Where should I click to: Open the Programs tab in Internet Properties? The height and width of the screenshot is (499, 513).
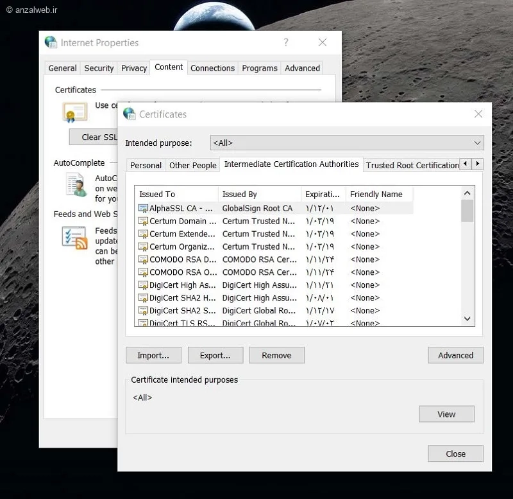[x=260, y=68]
